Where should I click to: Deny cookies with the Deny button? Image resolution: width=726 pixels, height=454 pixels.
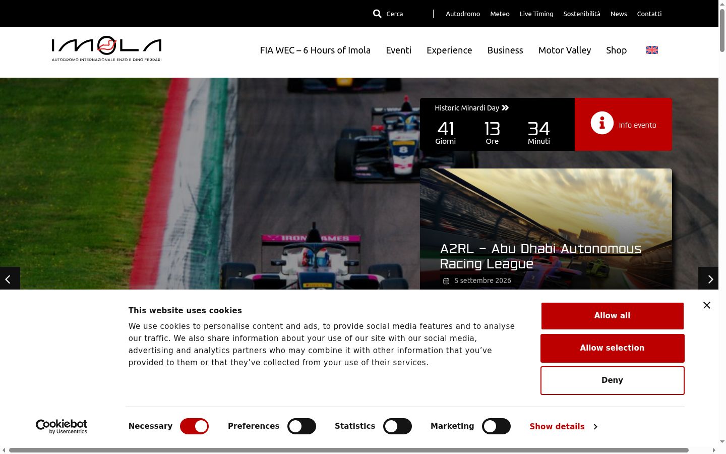pyautogui.click(x=613, y=380)
